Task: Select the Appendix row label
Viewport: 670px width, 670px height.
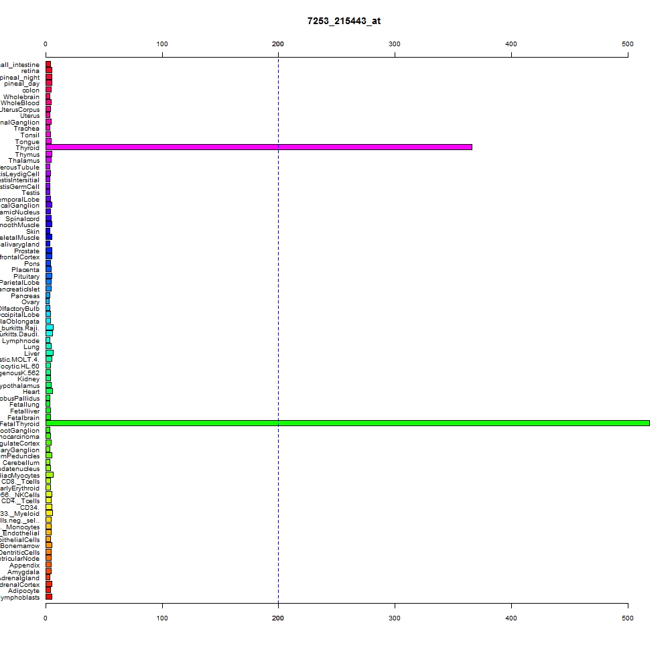Action: click(24, 565)
